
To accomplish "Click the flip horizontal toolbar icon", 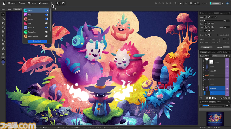I will click(181, 3).
